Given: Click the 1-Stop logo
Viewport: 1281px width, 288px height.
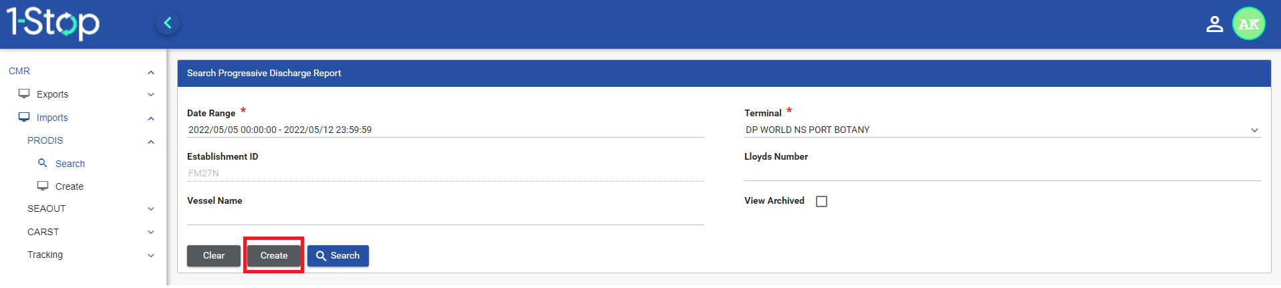Looking at the screenshot, I should tap(53, 23).
